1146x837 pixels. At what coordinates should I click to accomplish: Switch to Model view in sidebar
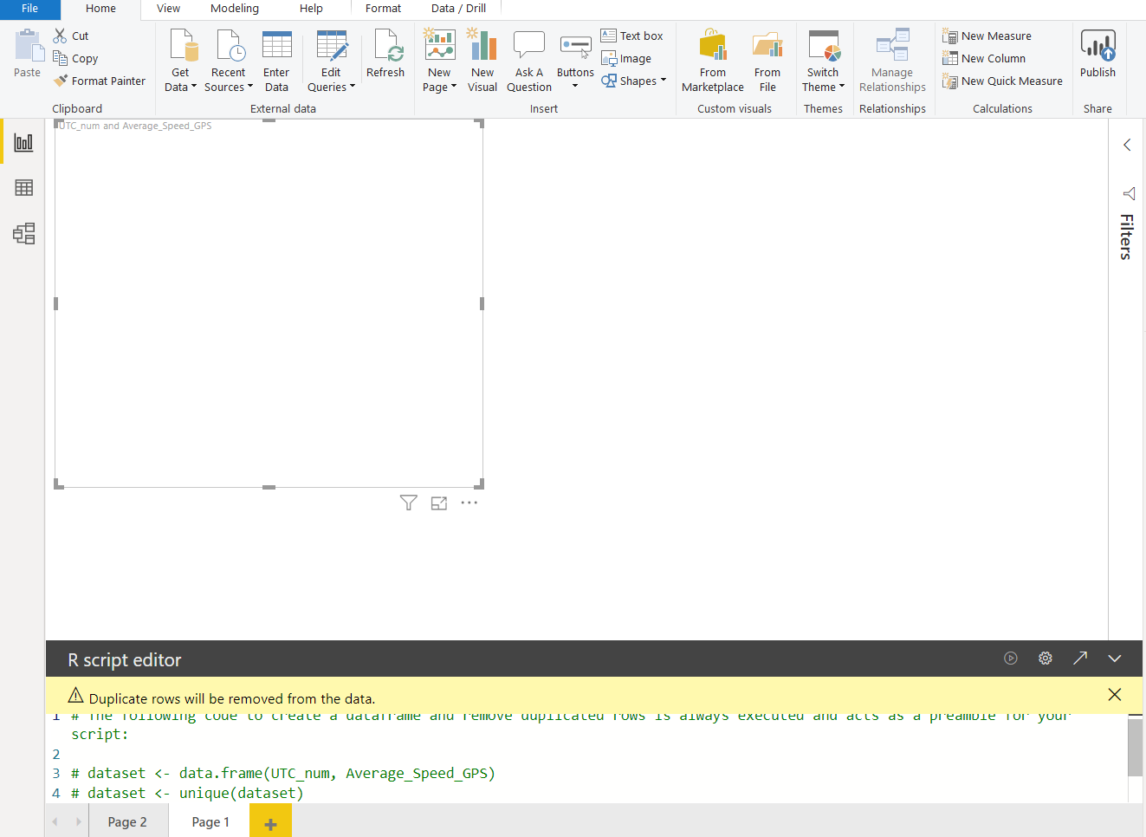[x=23, y=233]
